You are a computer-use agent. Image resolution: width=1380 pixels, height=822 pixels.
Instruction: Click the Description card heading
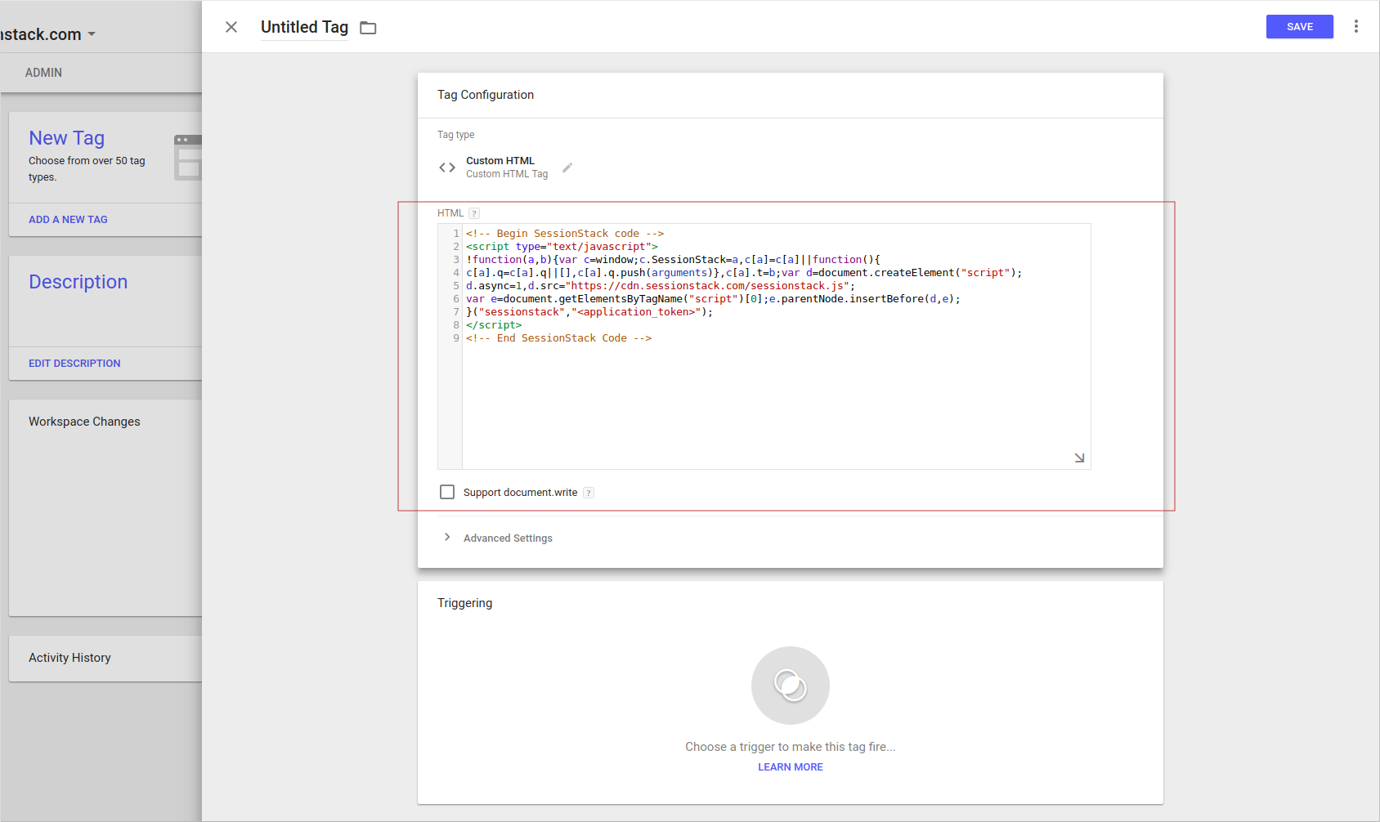click(x=78, y=282)
